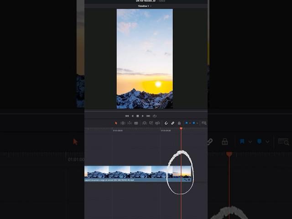Open the flag color dropdown arrow
292x219 pixels.
point(190,123)
